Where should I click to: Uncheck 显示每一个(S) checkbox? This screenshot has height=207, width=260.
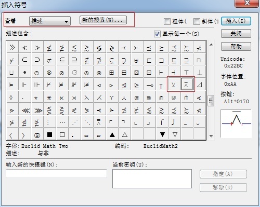click(x=157, y=34)
